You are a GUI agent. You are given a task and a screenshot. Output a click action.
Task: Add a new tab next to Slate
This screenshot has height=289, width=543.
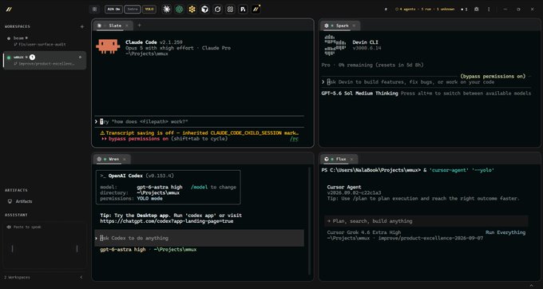pyautogui.click(x=140, y=26)
